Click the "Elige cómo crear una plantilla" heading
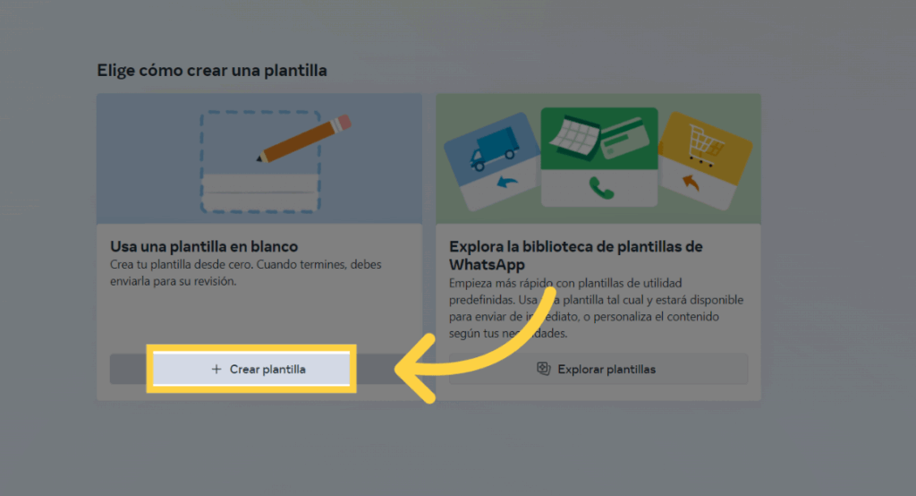The image size is (916, 496). click(211, 69)
